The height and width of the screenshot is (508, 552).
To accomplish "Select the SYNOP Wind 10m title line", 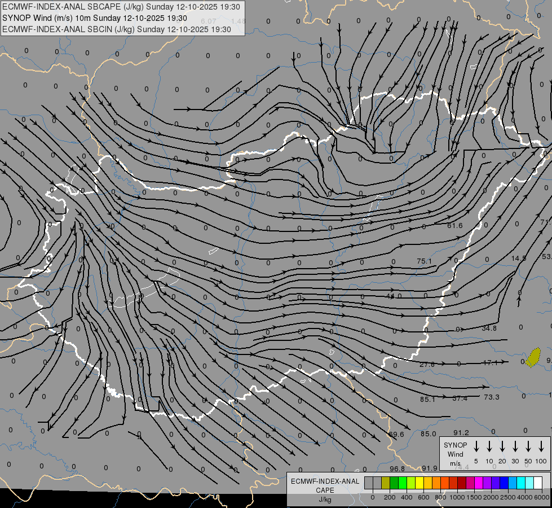I will tap(95, 18).
